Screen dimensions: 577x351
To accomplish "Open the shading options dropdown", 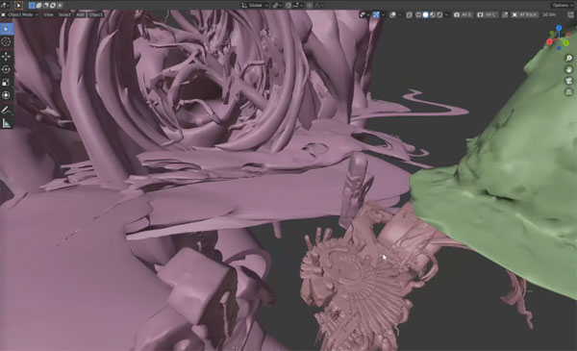I will point(446,14).
